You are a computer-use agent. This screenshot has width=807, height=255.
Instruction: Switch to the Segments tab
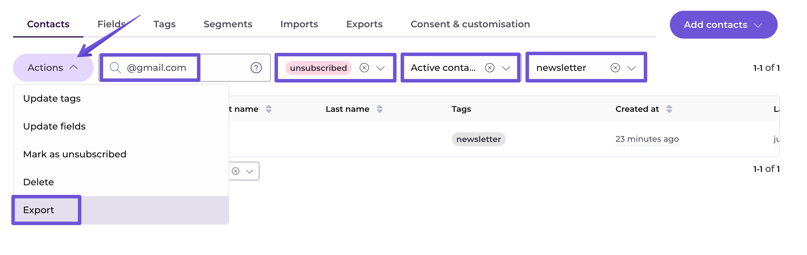pyautogui.click(x=228, y=24)
